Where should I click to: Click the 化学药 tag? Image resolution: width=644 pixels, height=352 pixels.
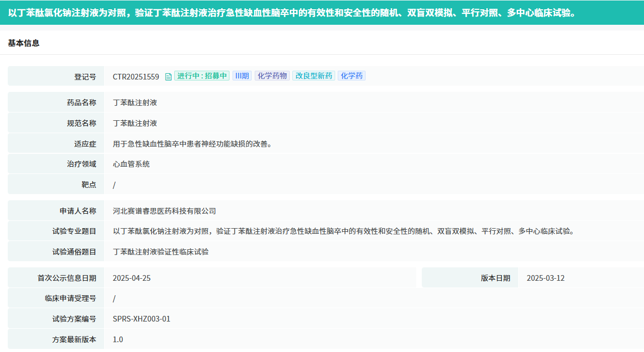coord(352,76)
